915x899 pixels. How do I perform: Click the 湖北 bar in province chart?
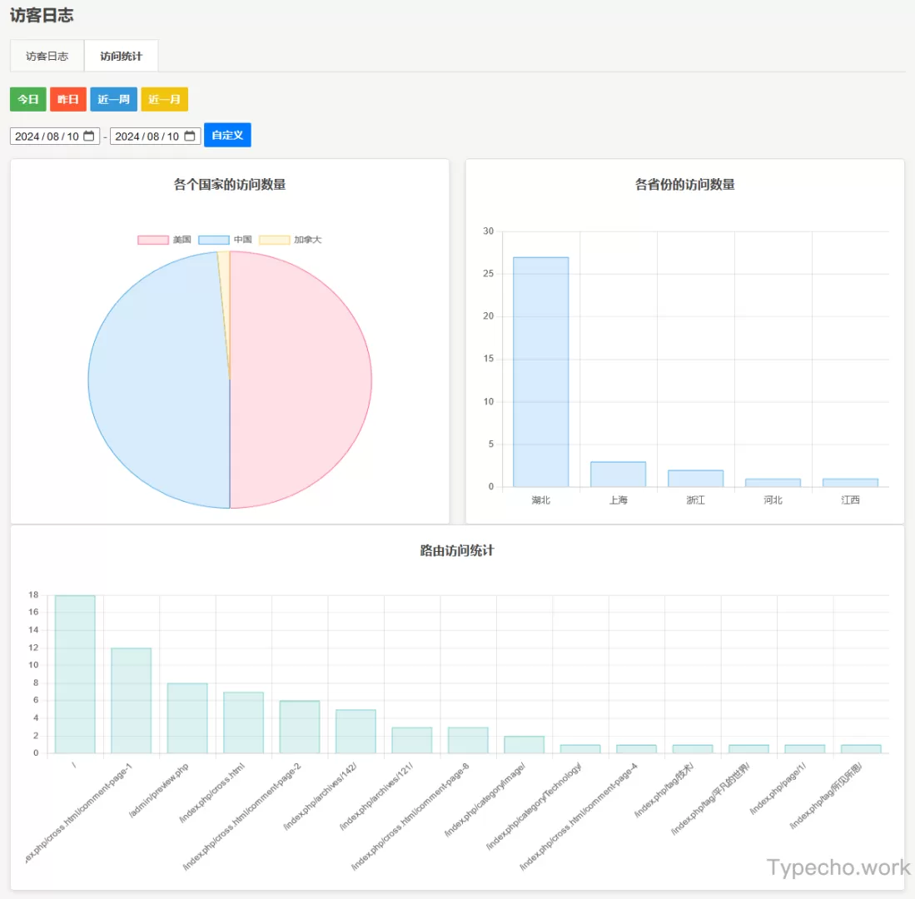coord(540,375)
